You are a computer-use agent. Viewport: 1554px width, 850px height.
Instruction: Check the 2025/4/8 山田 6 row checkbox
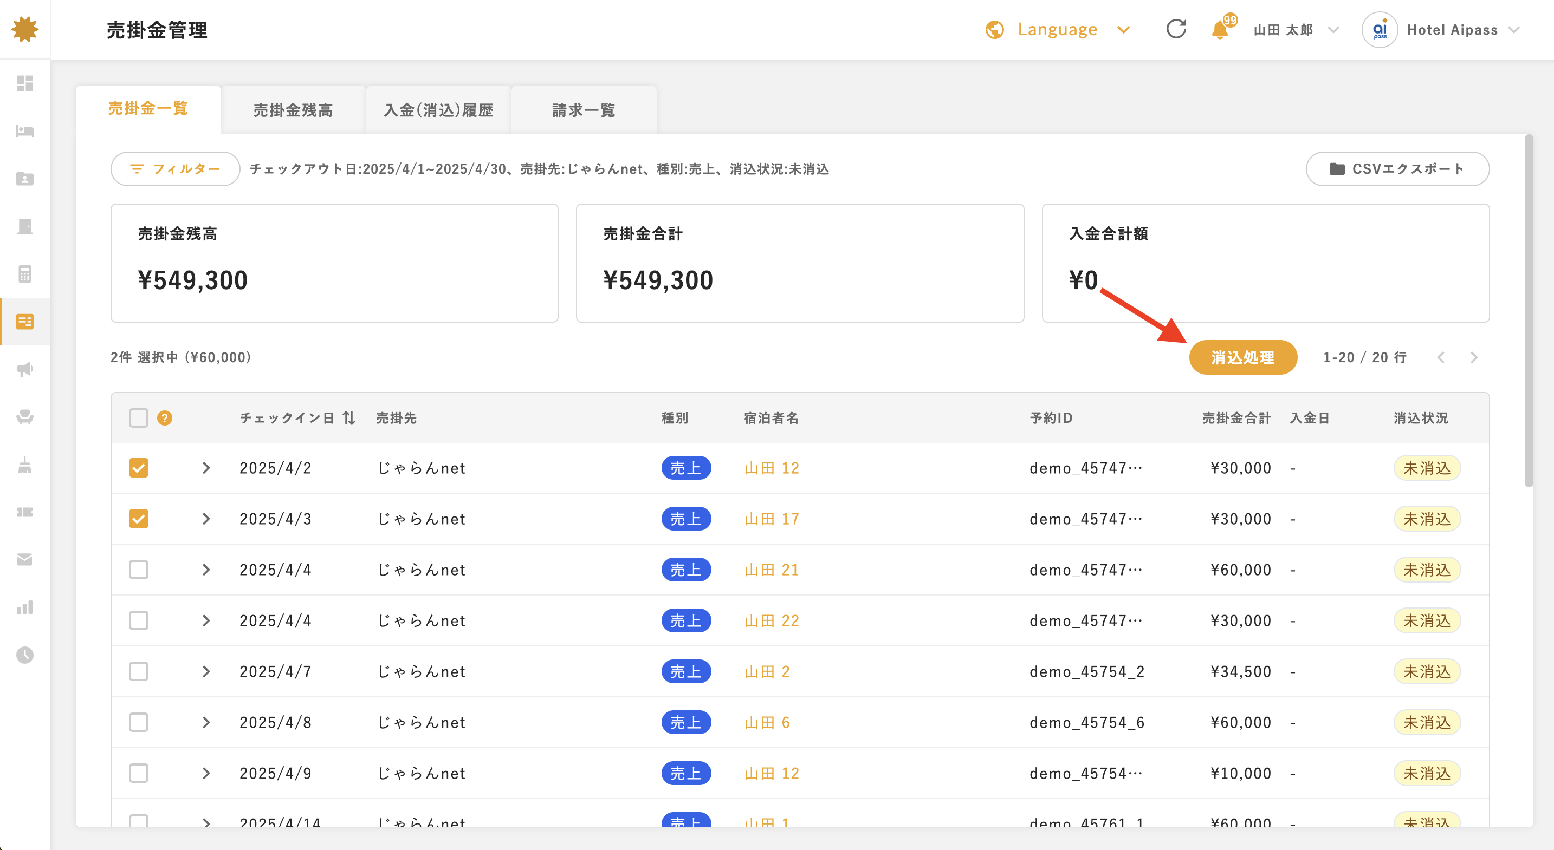click(x=139, y=722)
